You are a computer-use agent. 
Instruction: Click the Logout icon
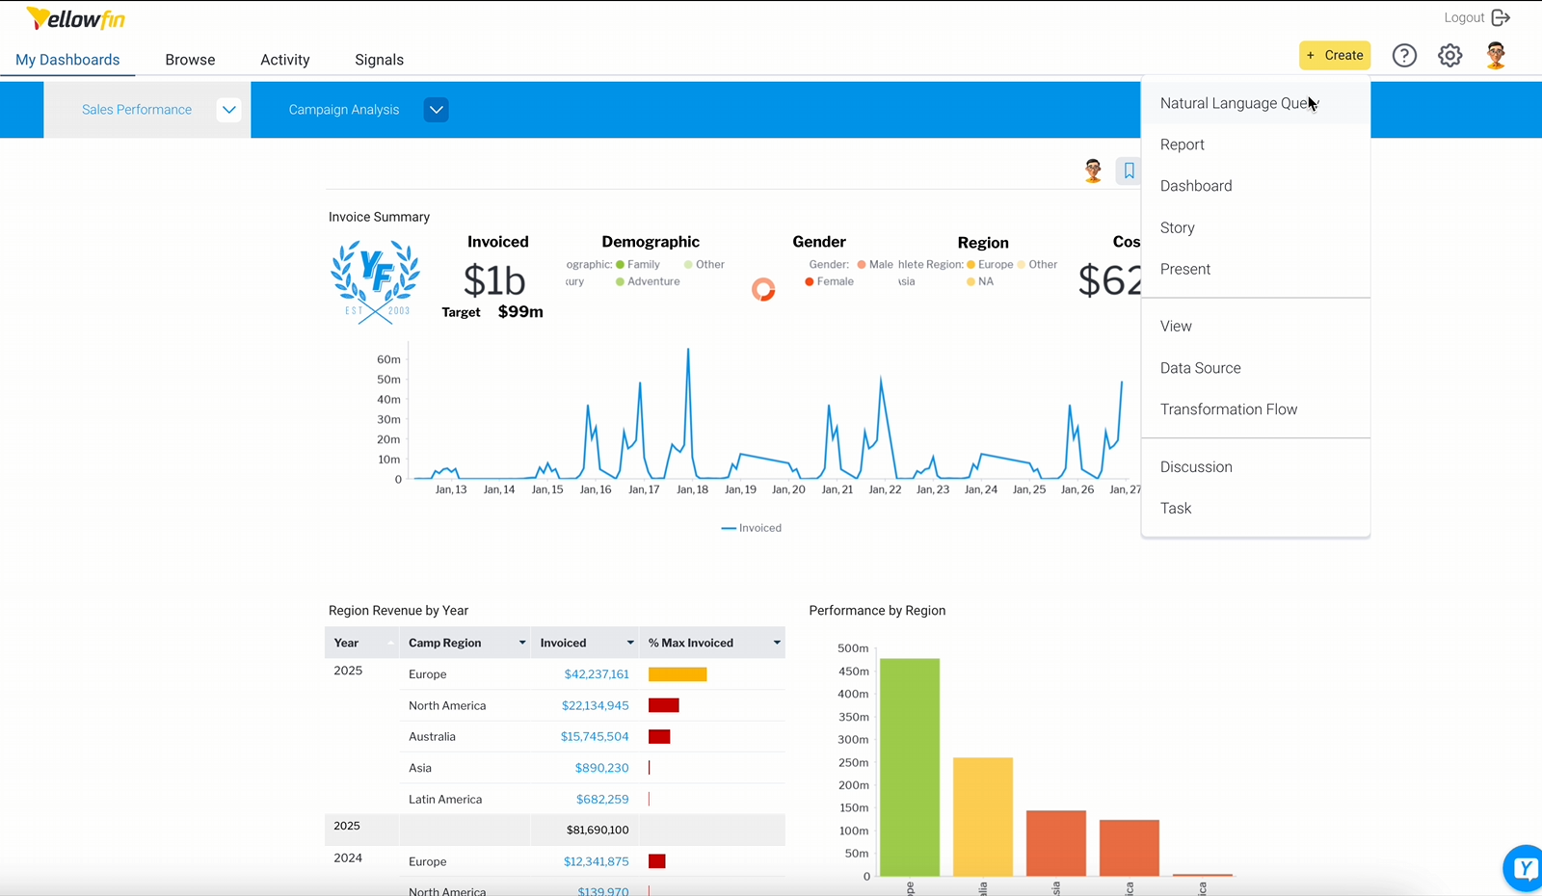1501,17
